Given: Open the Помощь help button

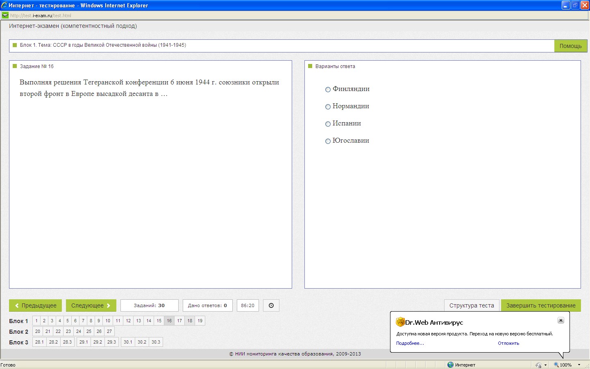Looking at the screenshot, I should point(570,46).
